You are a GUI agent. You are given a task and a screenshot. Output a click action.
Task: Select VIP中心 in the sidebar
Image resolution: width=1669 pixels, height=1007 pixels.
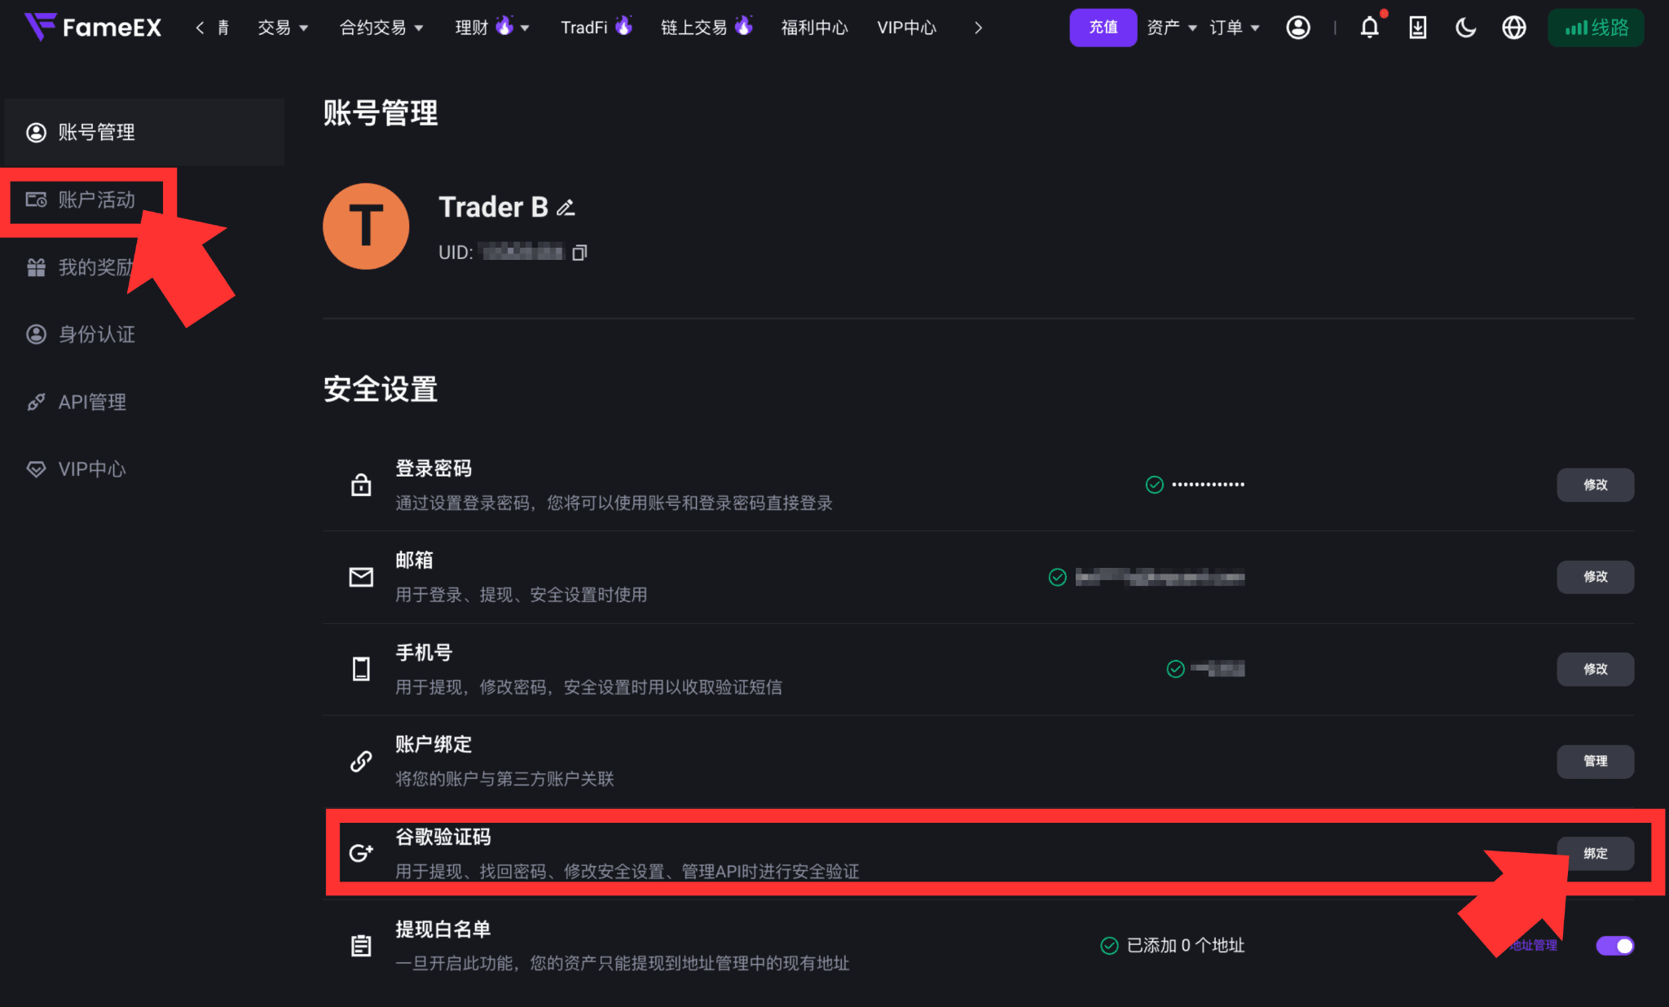point(77,469)
